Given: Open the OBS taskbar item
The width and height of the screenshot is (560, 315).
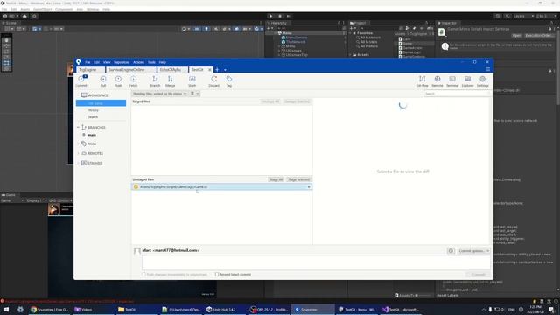Looking at the screenshot, I should tap(270, 310).
